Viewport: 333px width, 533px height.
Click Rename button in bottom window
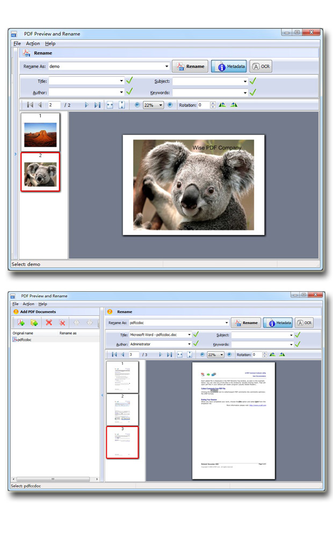pyautogui.click(x=247, y=322)
